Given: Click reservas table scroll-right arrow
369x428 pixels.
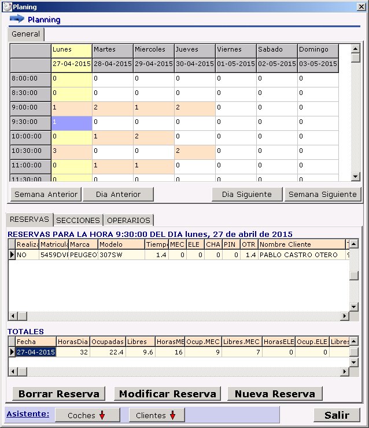Looking at the screenshot, I should click(x=345, y=316).
